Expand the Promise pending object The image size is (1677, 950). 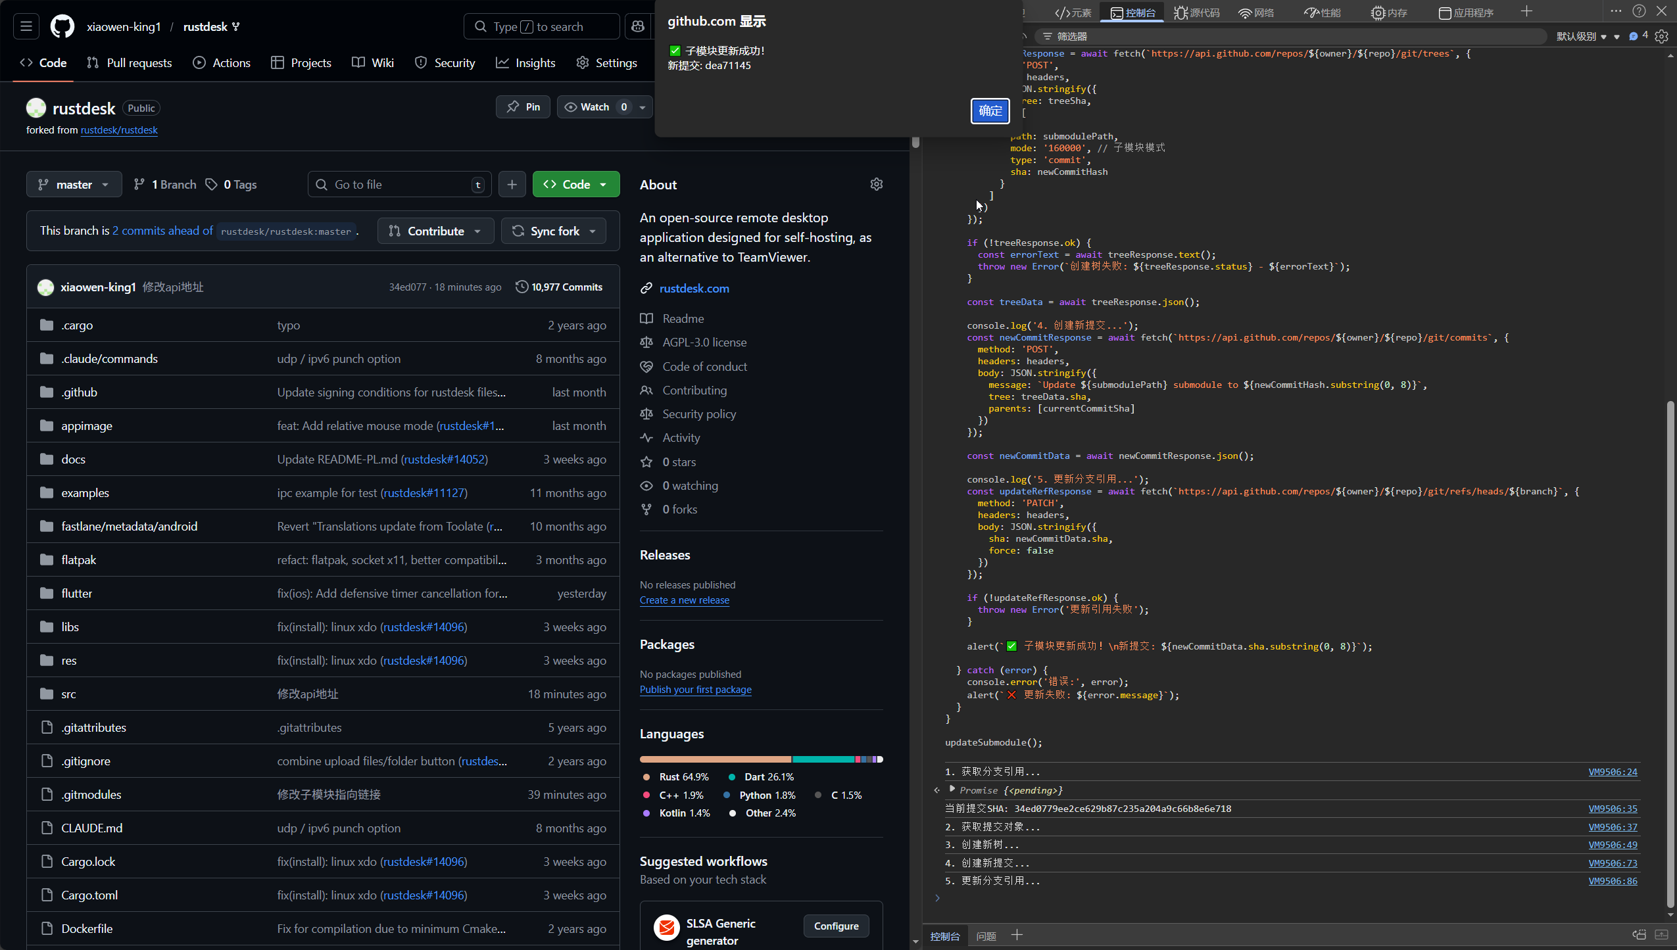point(952,790)
